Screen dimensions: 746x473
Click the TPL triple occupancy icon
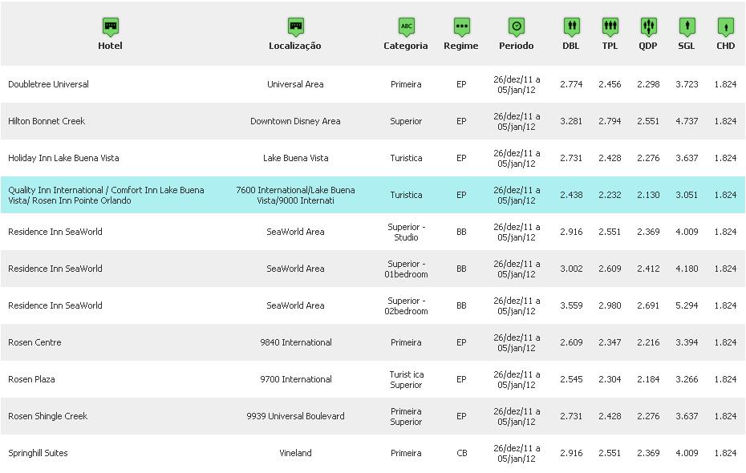click(610, 27)
